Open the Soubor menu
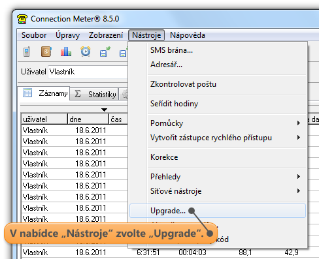319x259 pixels. coord(34,35)
